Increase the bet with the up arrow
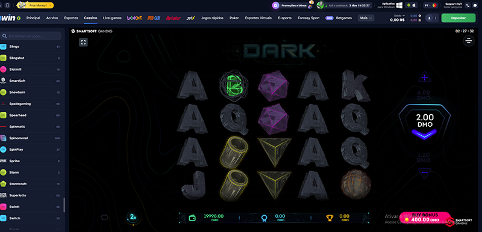This screenshot has width=482, height=232. tap(425, 78)
